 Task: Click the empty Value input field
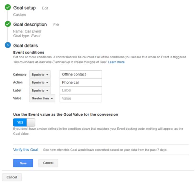coord(81,98)
